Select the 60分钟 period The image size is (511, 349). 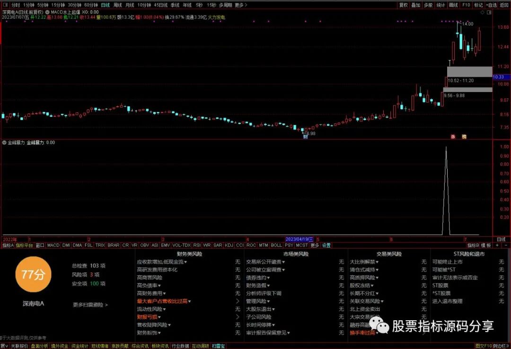91,5
